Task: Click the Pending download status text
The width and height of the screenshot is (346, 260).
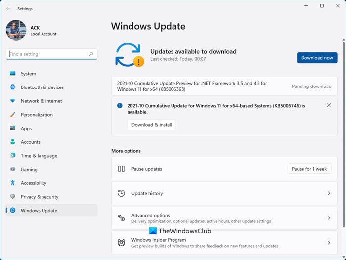Action: tap(311, 87)
